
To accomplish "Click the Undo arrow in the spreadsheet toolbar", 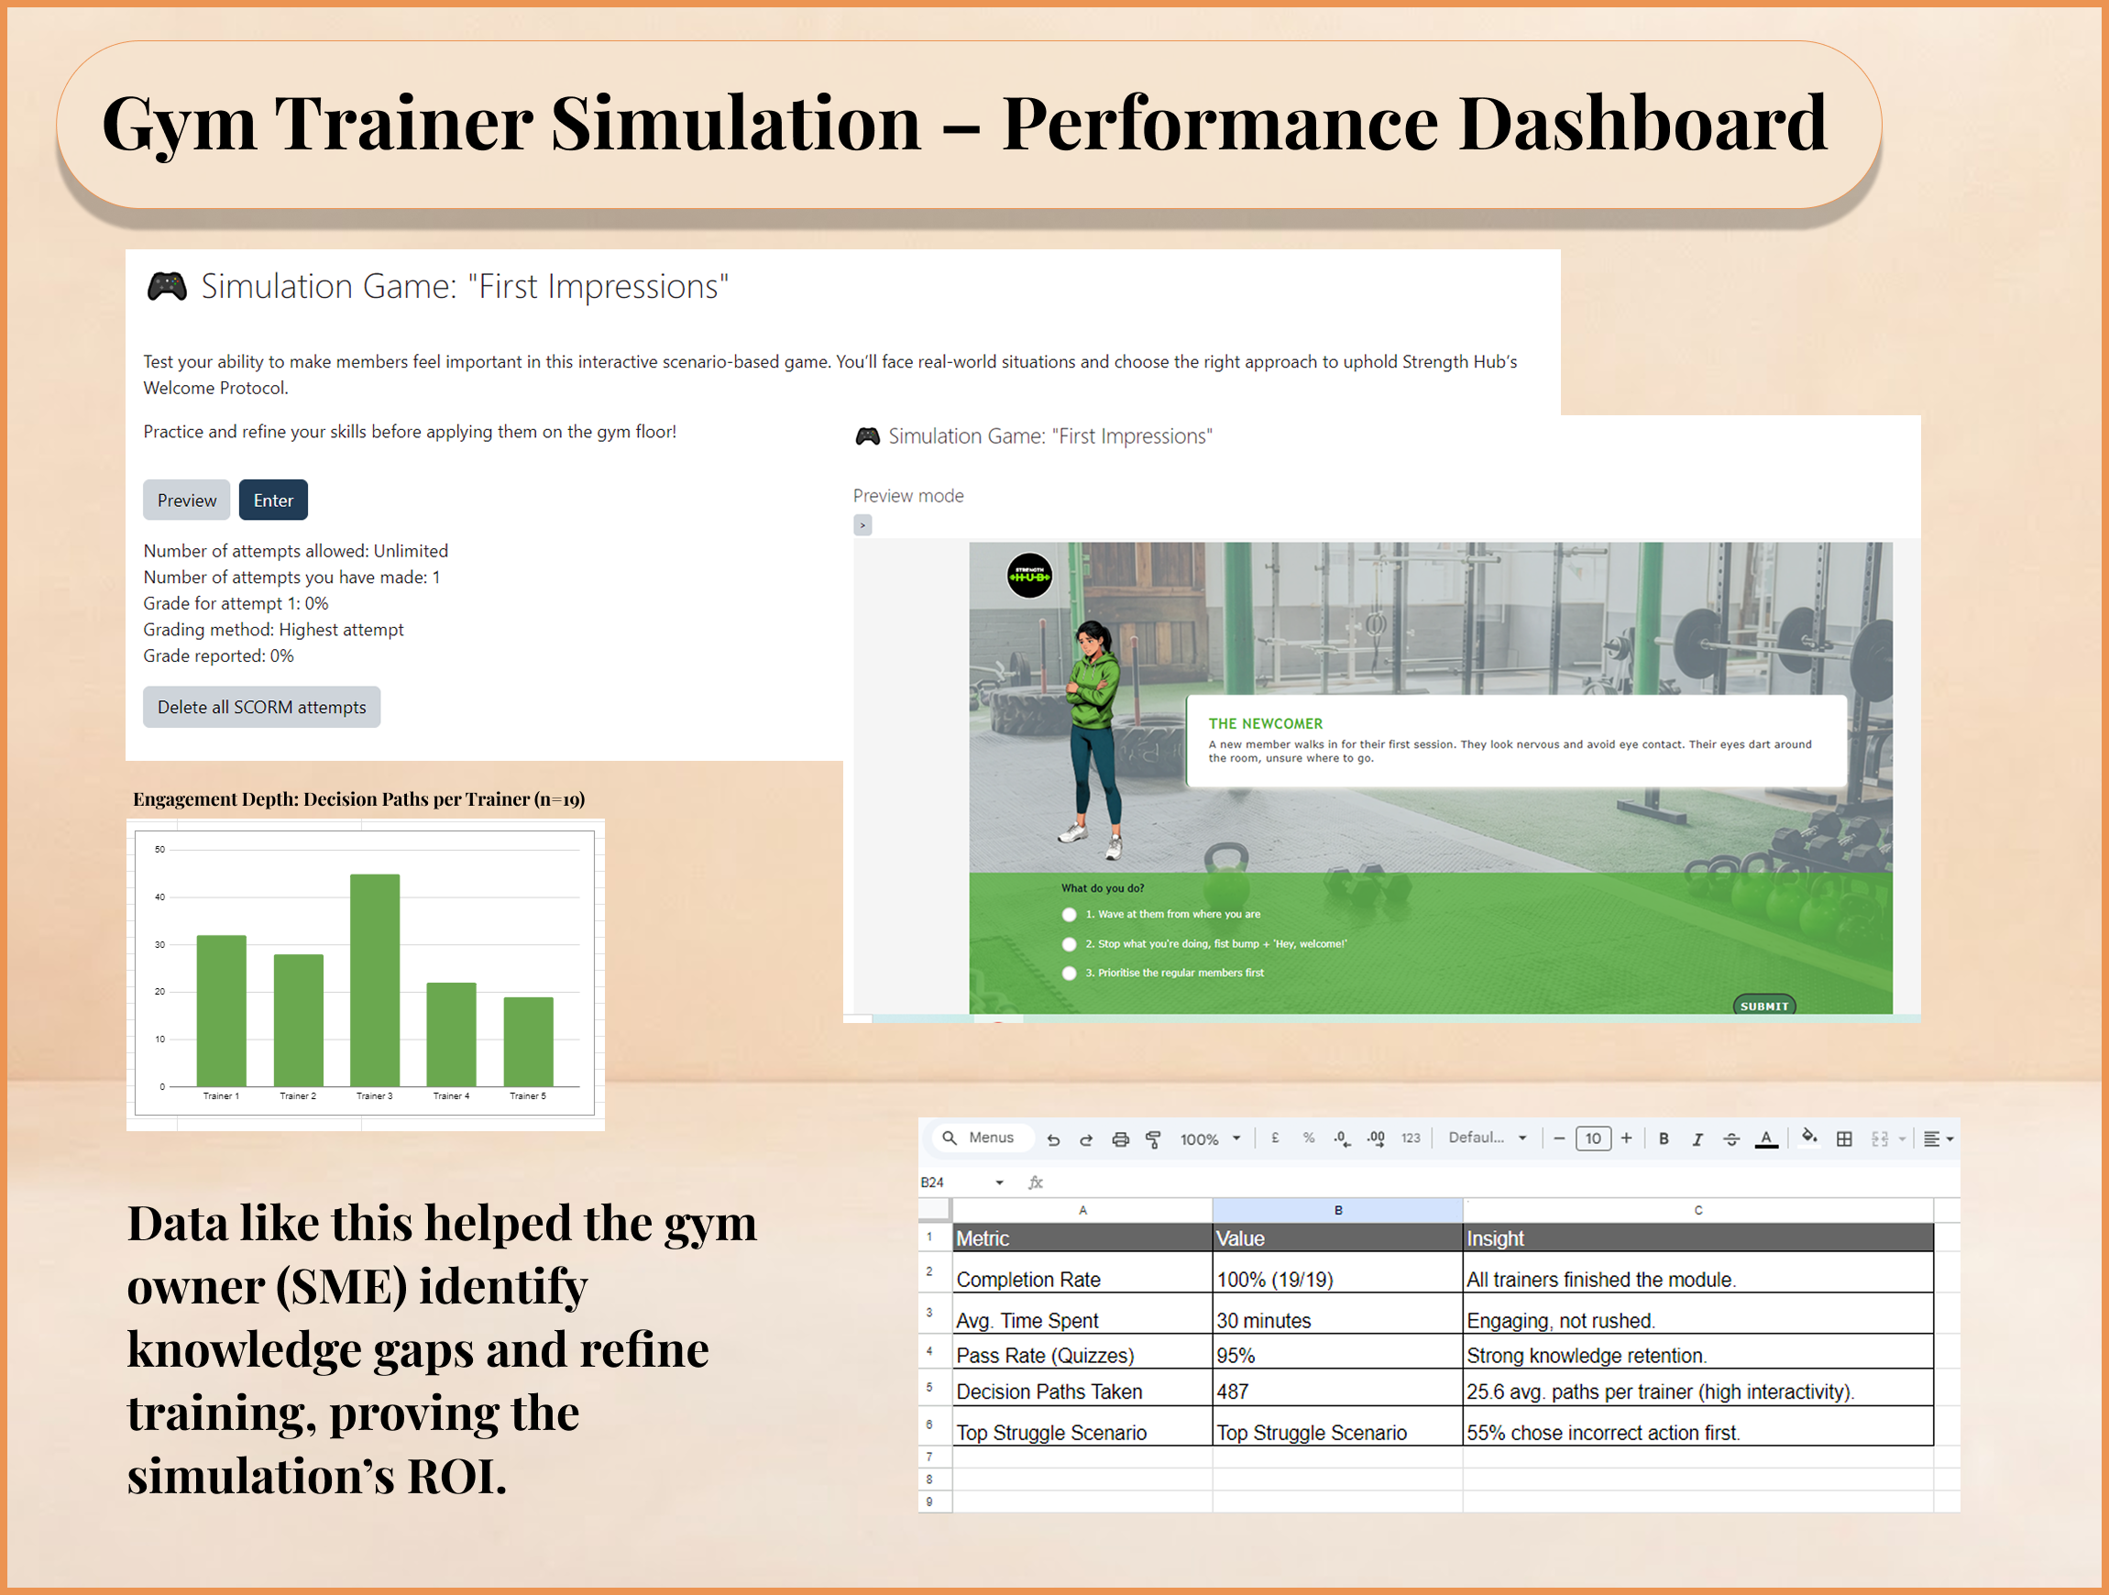I will pyautogui.click(x=1052, y=1139).
